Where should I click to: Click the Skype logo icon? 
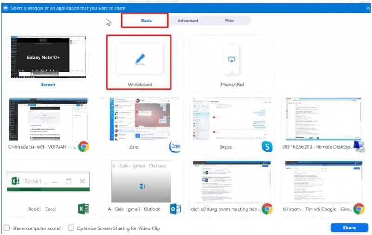tap(267, 147)
